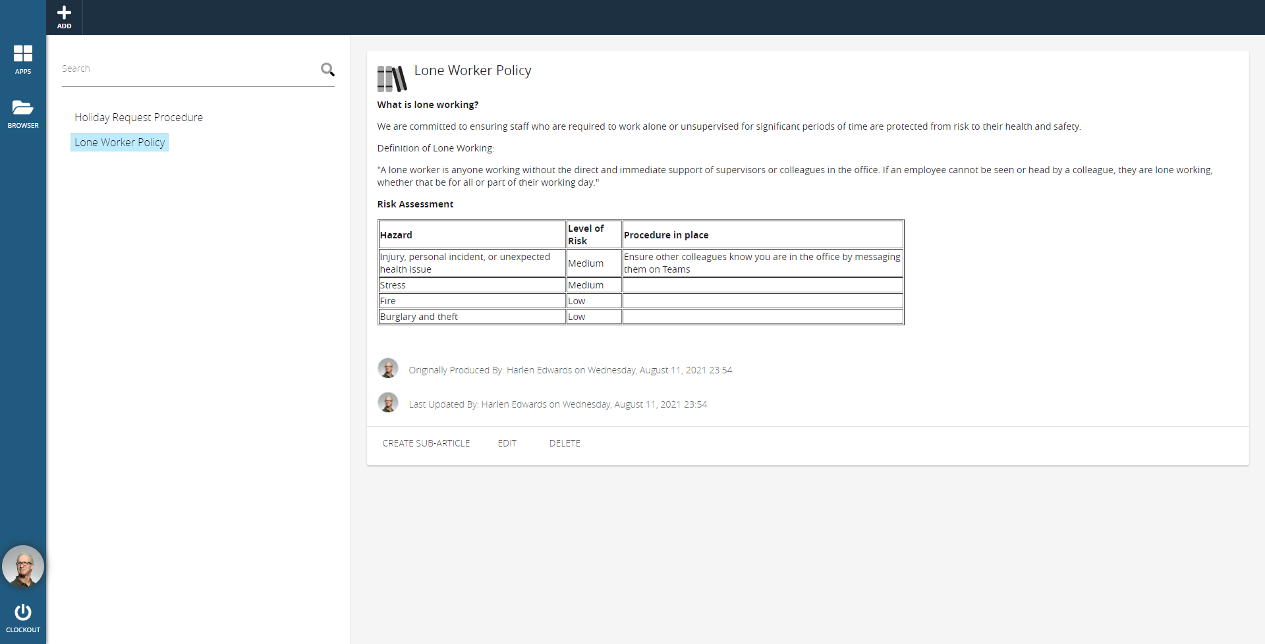Open the Browser folder icon
This screenshot has height=644, width=1265.
tap(23, 108)
